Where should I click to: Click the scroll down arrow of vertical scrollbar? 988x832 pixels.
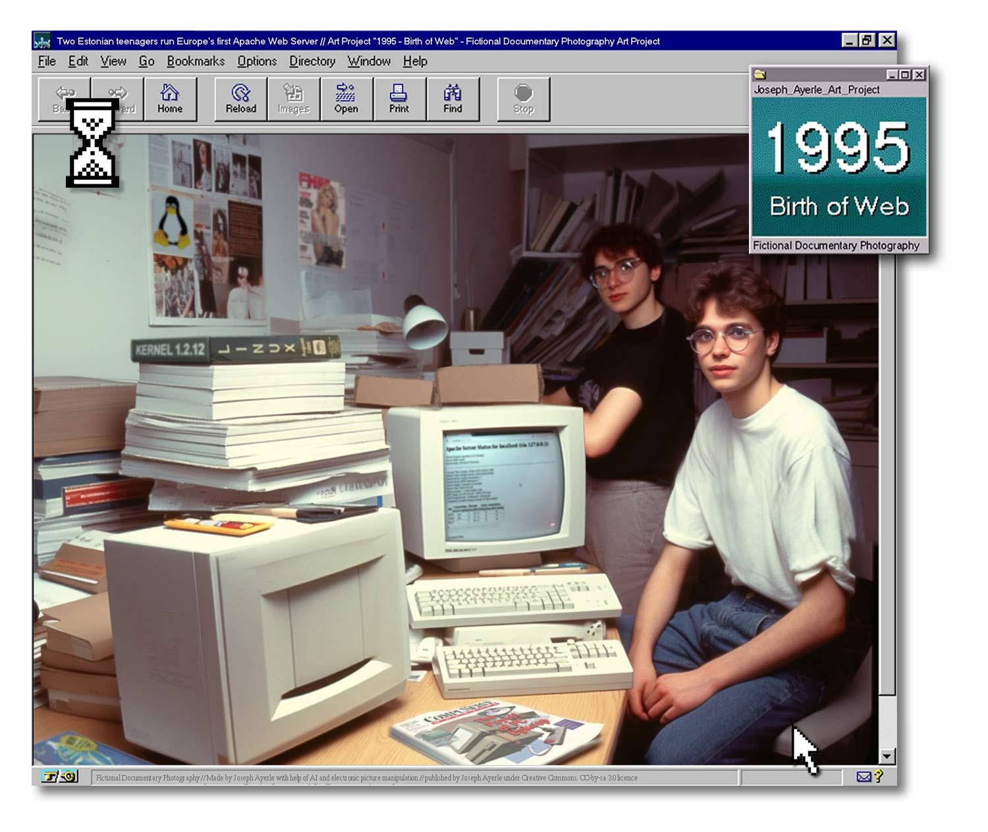click(x=887, y=756)
